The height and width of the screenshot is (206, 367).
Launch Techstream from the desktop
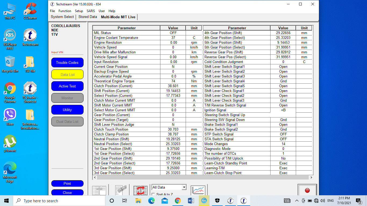[30, 36]
